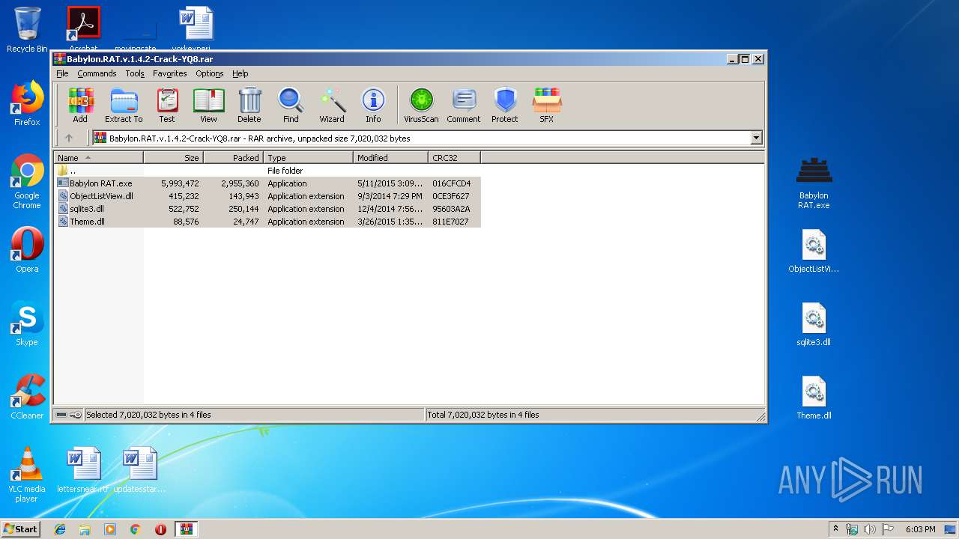
Task: Click the Test archive icon
Action: coord(167,105)
